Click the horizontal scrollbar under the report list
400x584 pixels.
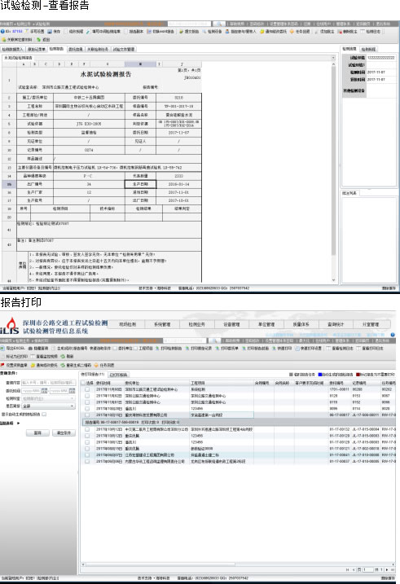coord(238,564)
